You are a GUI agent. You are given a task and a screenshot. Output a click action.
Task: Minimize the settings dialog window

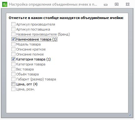point(106,5)
